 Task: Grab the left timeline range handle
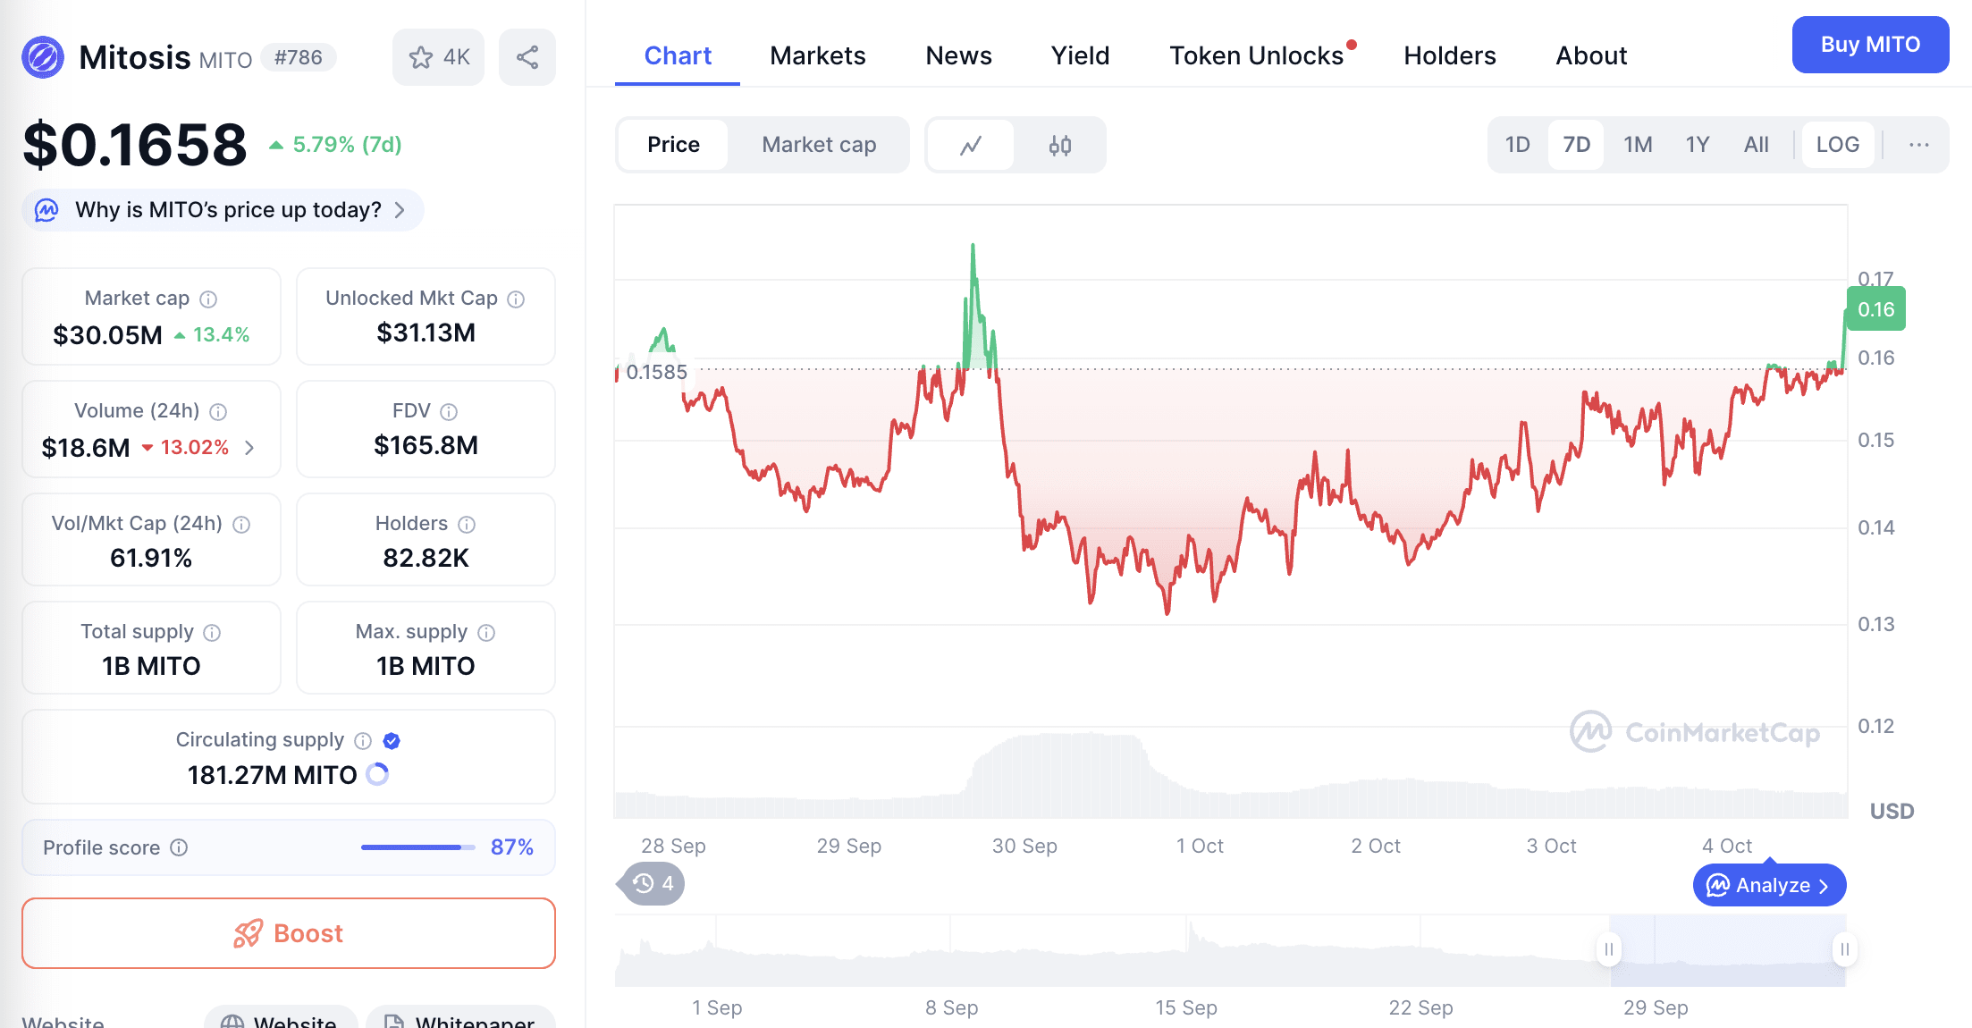(1608, 949)
